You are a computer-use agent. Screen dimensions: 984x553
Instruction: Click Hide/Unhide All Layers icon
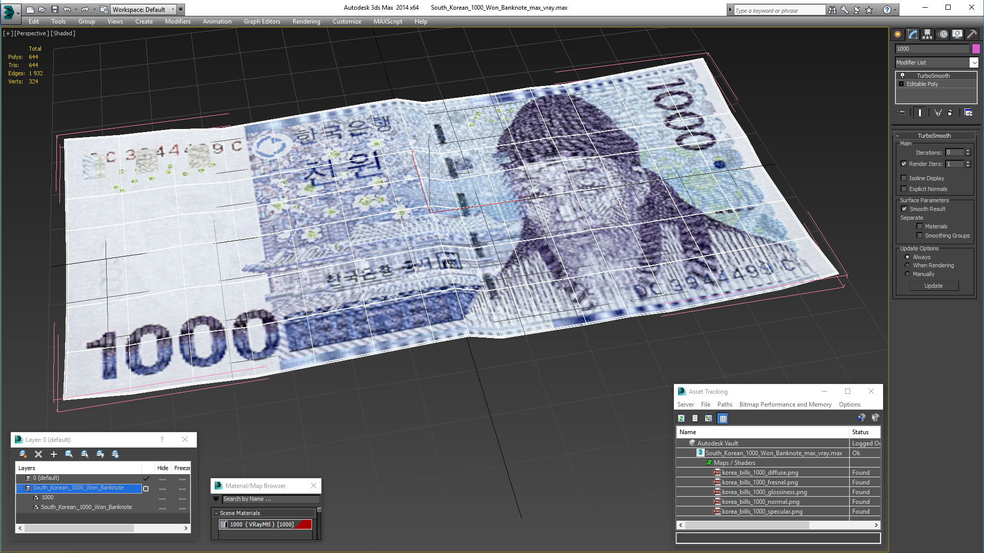pyautogui.click(x=100, y=454)
